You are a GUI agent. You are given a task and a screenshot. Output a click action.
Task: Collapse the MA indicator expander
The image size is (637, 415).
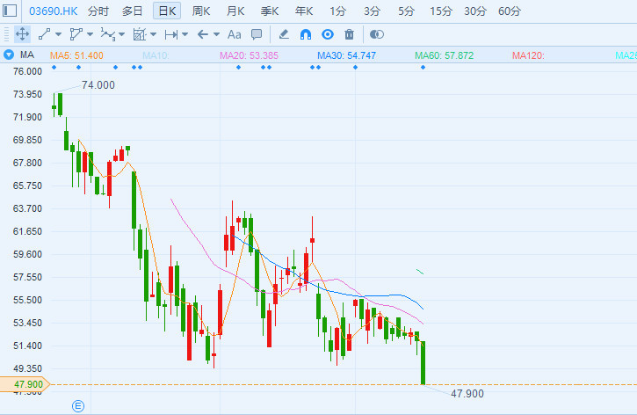tap(9, 55)
